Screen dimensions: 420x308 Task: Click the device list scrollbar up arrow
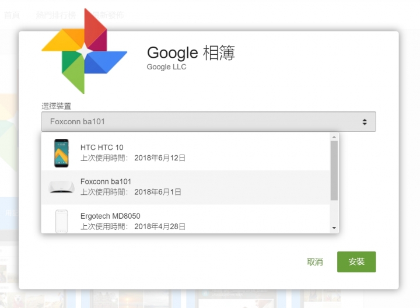[x=334, y=137]
